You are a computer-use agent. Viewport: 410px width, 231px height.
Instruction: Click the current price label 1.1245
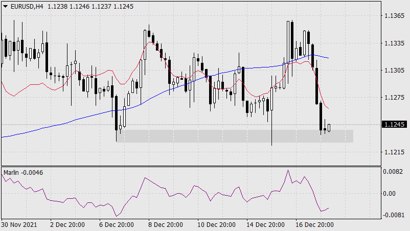[x=394, y=124]
